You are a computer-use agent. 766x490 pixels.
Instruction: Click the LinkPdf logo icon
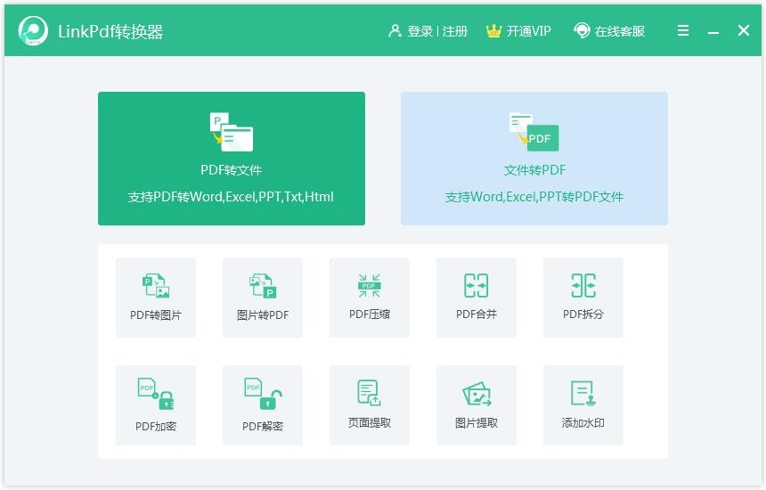33,31
